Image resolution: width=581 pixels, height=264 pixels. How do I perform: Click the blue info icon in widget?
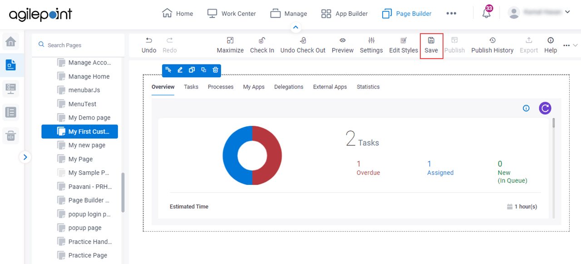(x=526, y=108)
